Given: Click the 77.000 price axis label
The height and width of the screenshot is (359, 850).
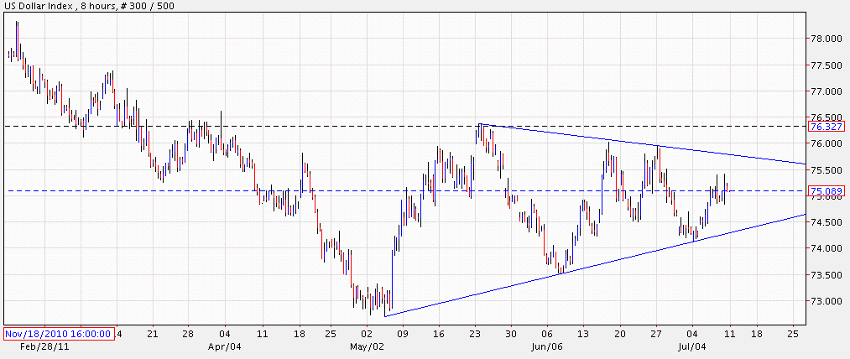Looking at the screenshot, I should (x=826, y=91).
